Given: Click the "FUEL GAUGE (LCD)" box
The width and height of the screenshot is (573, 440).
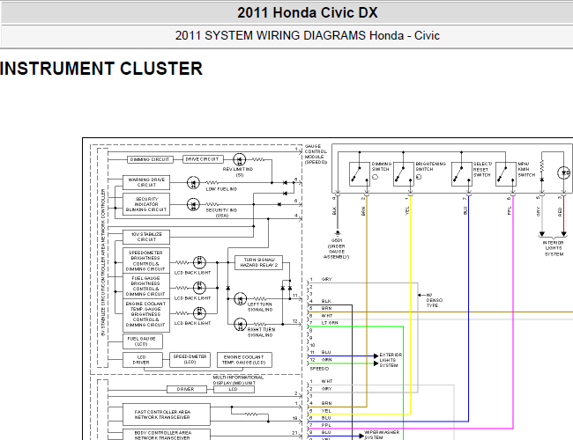Looking at the screenshot, I should [143, 341].
